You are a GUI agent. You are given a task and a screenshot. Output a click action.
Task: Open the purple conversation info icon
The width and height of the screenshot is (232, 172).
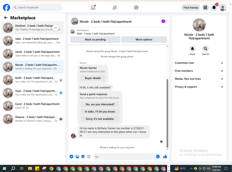coord(163,21)
